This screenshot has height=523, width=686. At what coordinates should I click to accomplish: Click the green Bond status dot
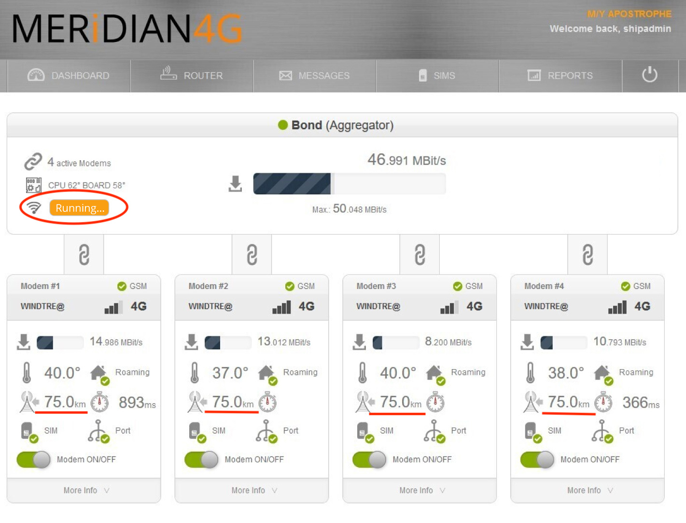coord(283,125)
